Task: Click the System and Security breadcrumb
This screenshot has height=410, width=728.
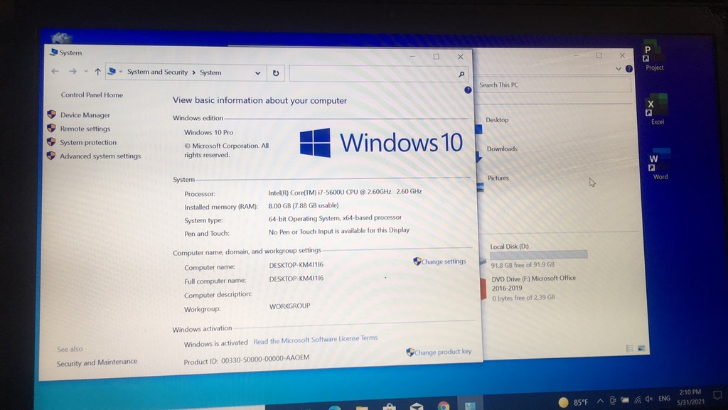Action: (157, 72)
